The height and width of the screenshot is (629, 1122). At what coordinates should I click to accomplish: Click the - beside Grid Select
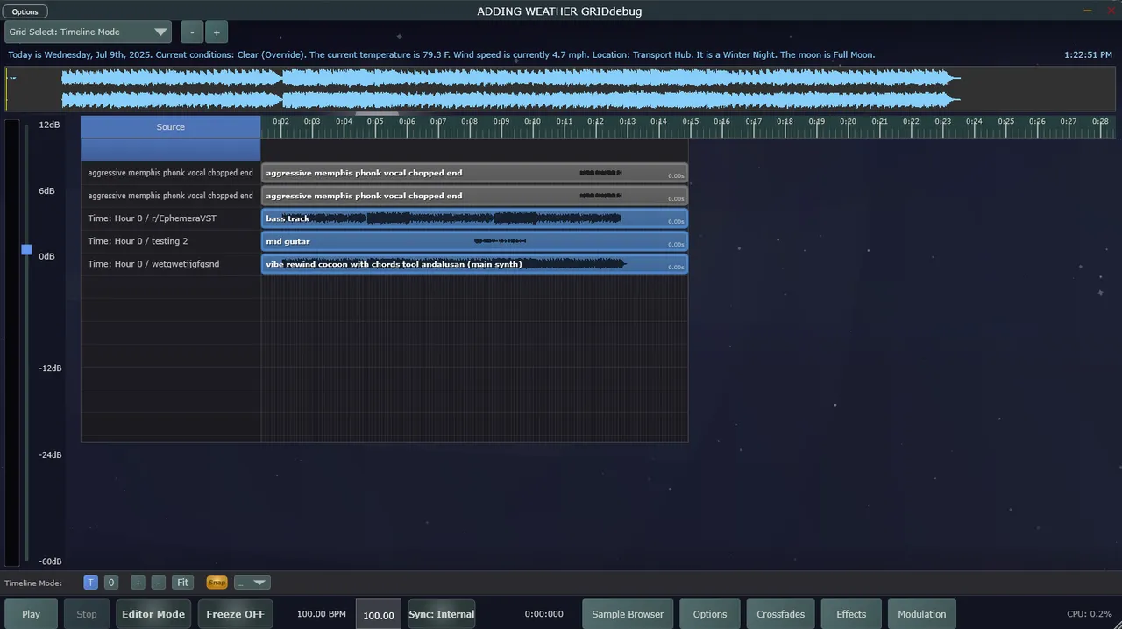[x=191, y=32]
